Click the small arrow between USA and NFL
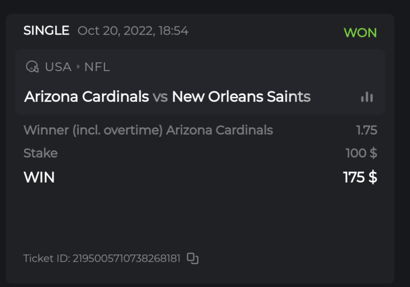410x287 pixels. (x=78, y=67)
